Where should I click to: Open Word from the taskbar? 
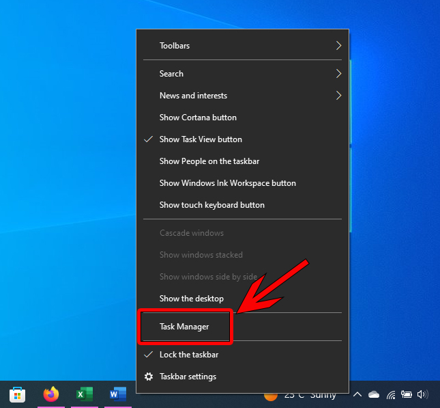point(118,394)
